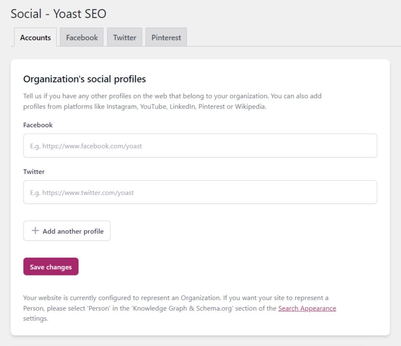Screen dimensions: 401x346
Task: Click the footer note about representing an Organization
Action: 179,308
